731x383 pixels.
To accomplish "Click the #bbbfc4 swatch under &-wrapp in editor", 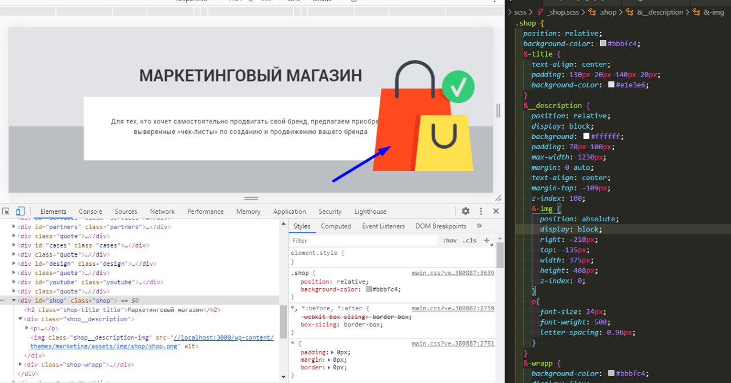I will click(x=611, y=373).
